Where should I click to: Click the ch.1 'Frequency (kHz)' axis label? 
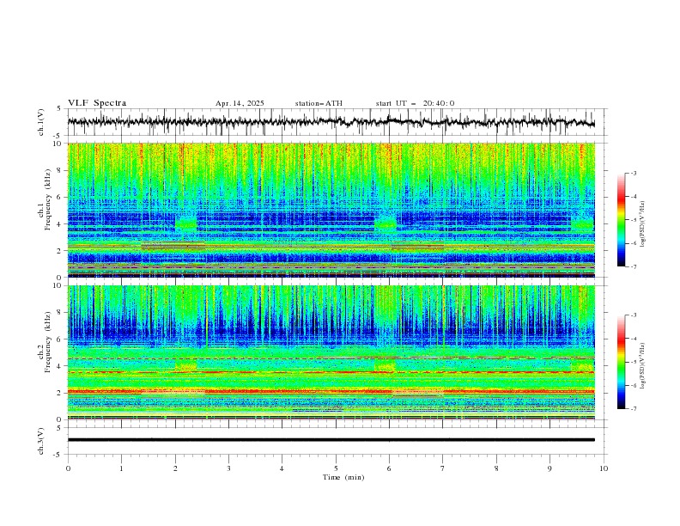(x=48, y=198)
